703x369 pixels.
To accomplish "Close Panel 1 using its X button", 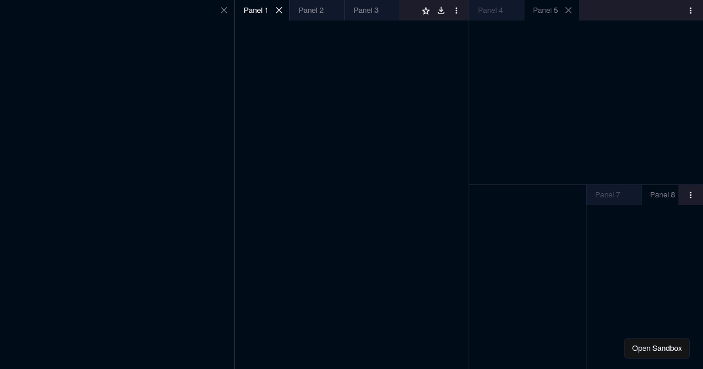I will [x=279, y=11].
